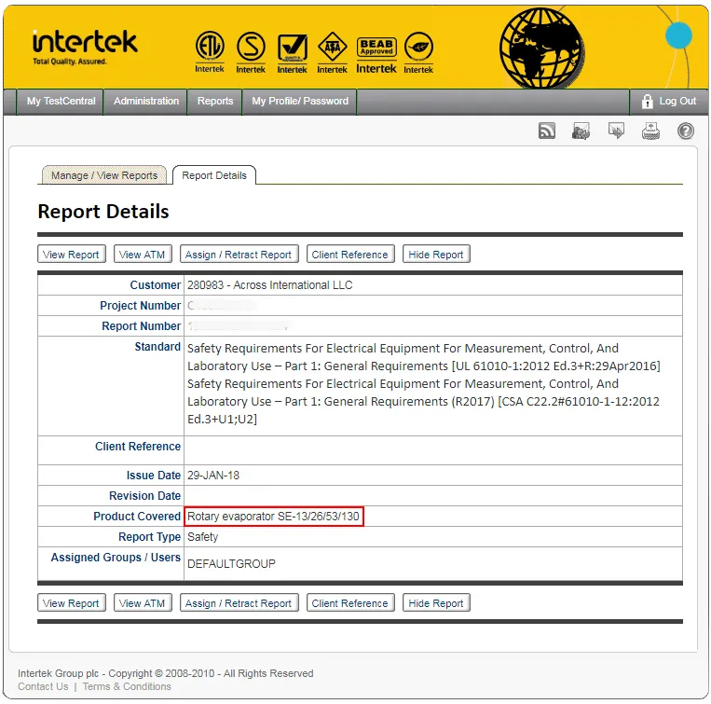711x704 pixels.
Task: Click the 'Project Number' row label
Action: point(140,305)
